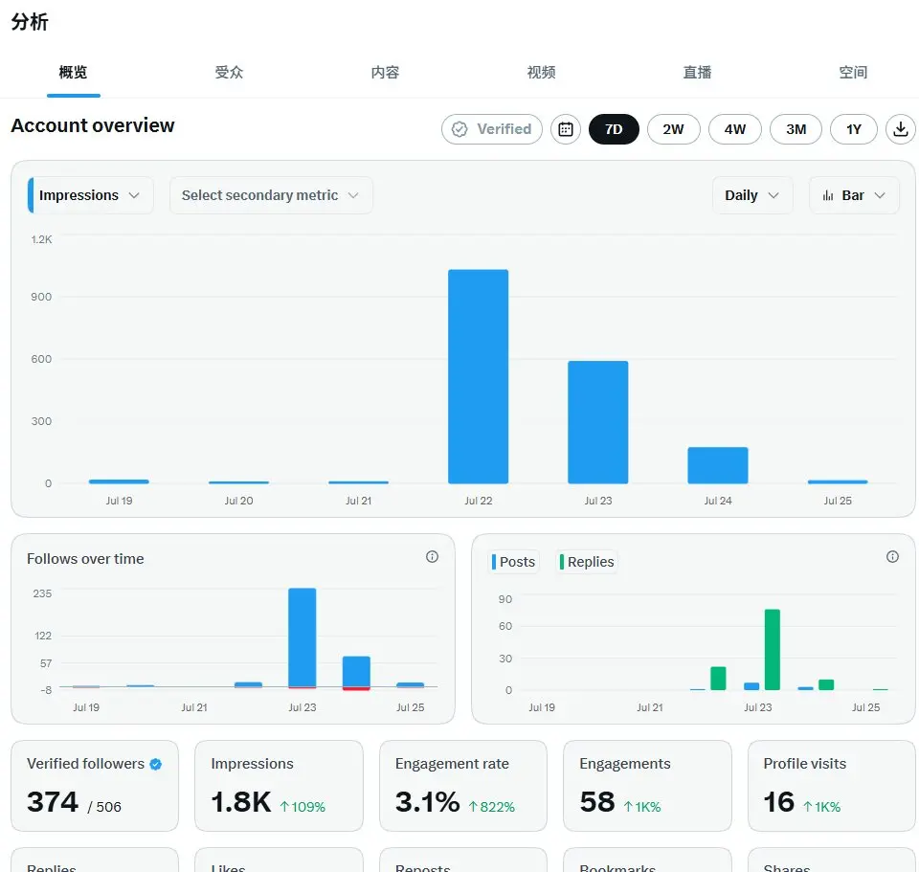The image size is (919, 872).
Task: Toggle the Posts series legend
Action: coord(514,562)
